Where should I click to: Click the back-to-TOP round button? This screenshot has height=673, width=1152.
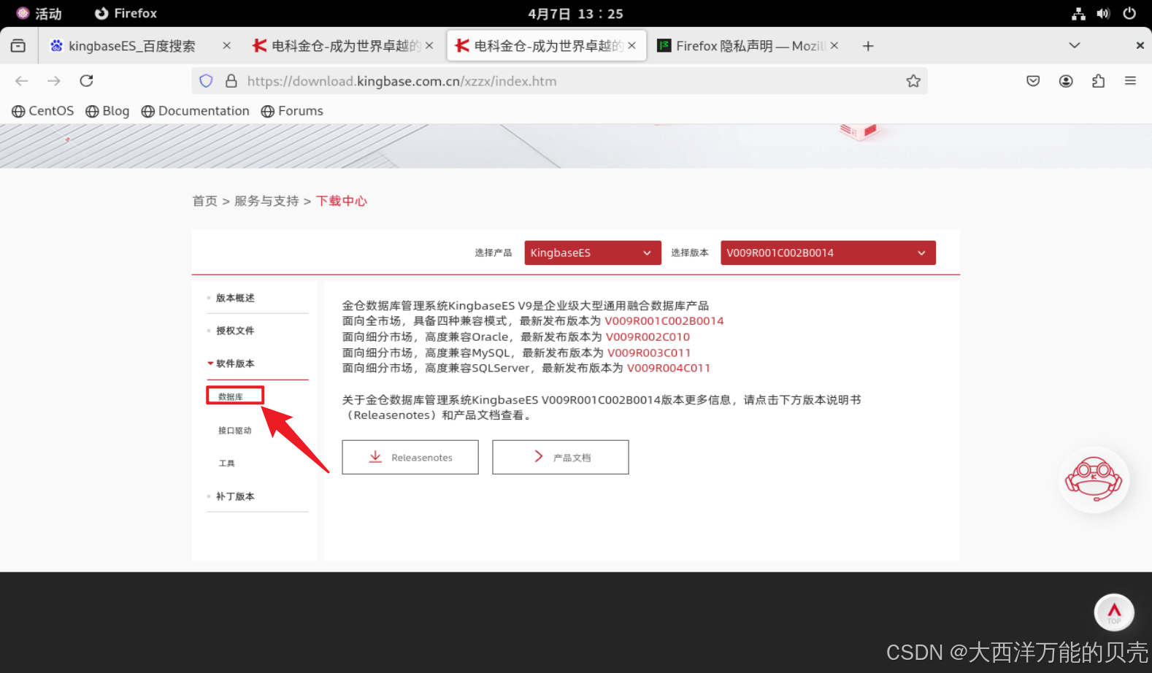click(1114, 612)
